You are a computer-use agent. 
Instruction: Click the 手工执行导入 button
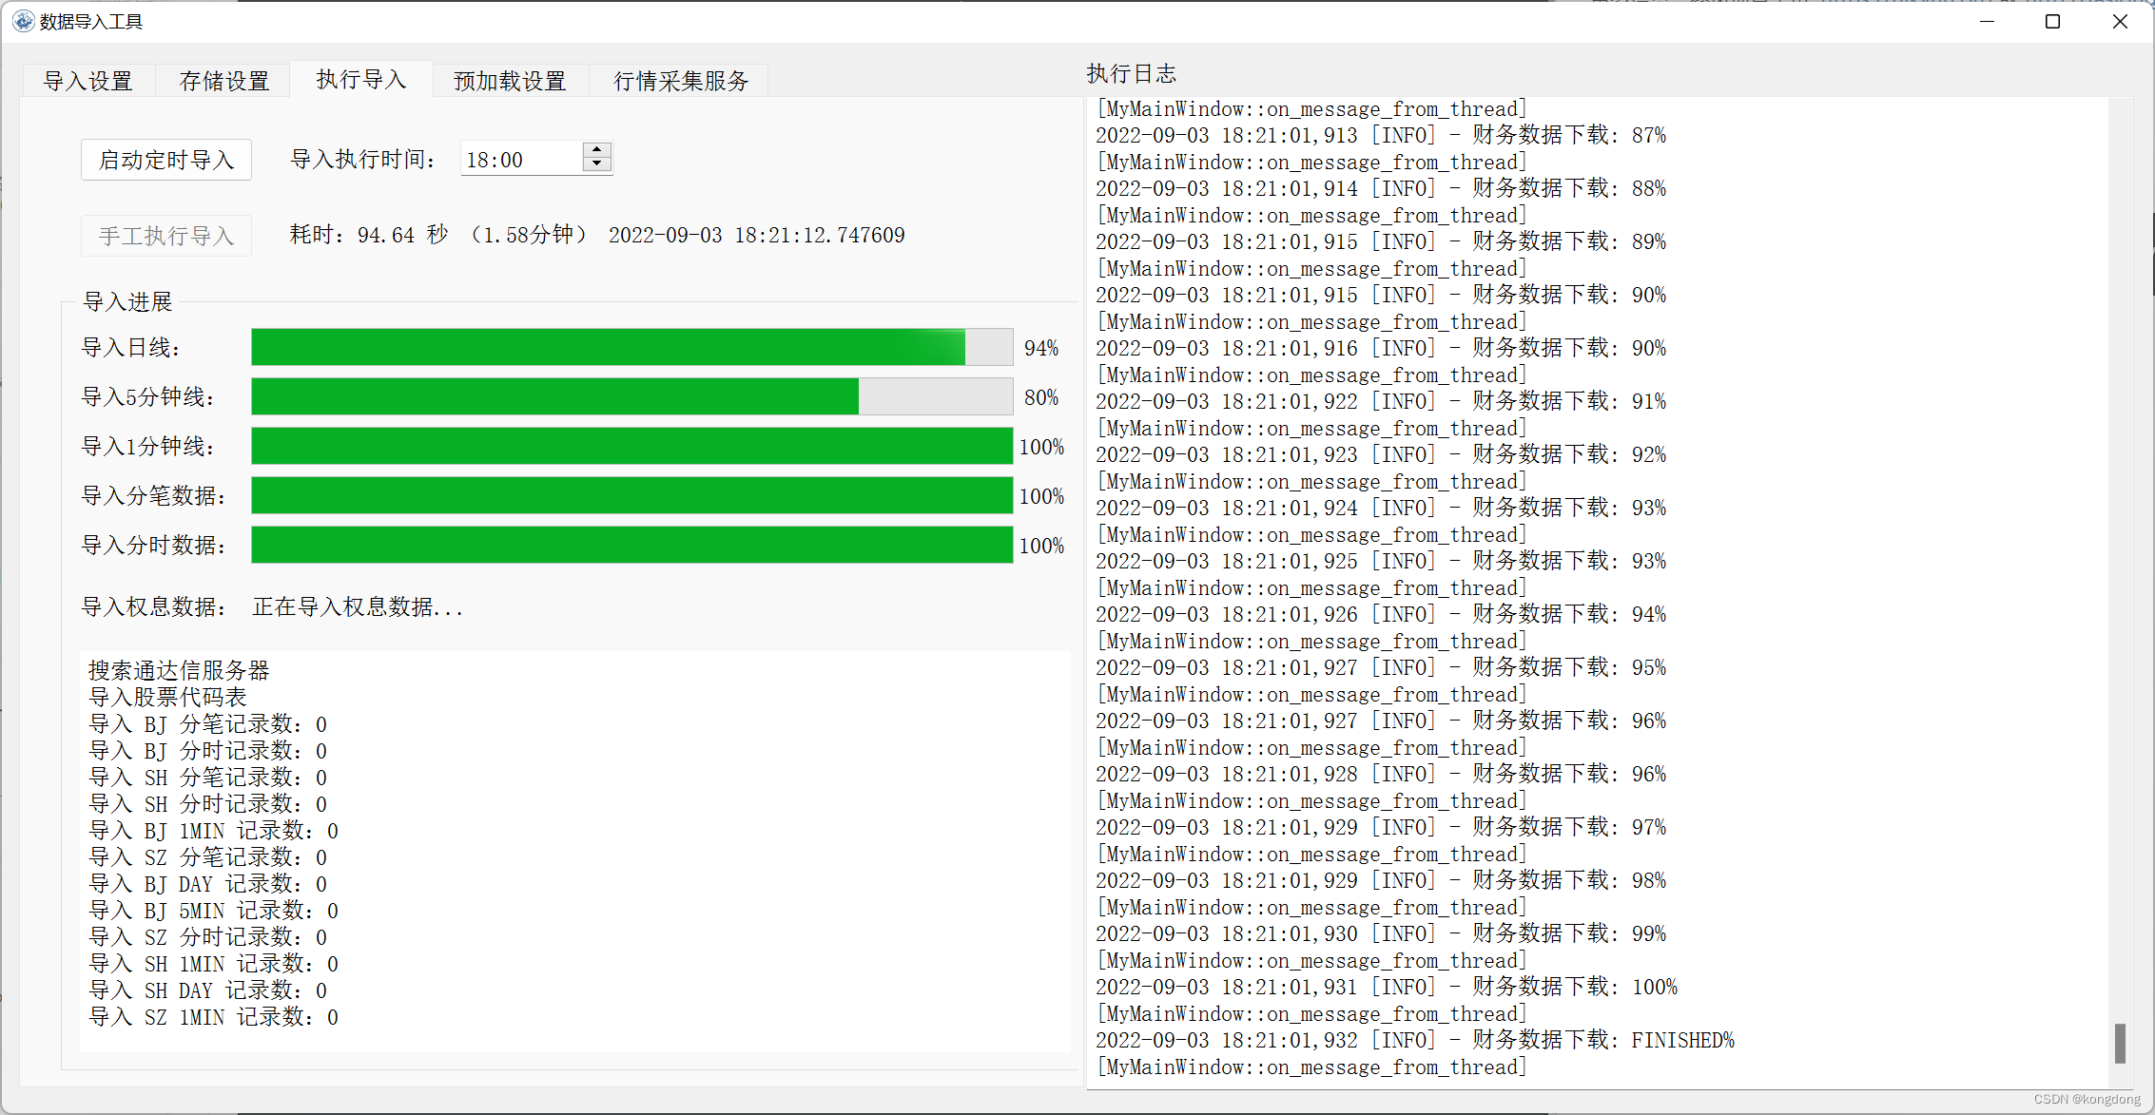pyautogui.click(x=166, y=236)
